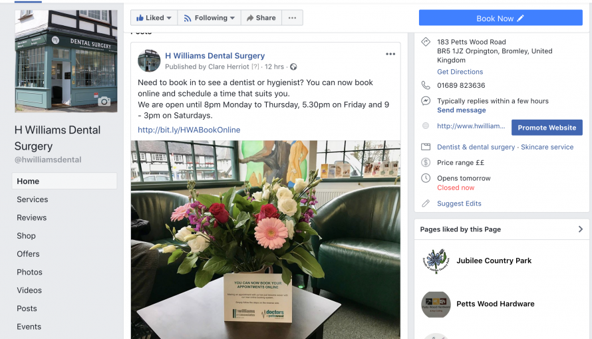Click the phone icon beside 01689 823636
Screen dimensions: 592x339
point(426,86)
